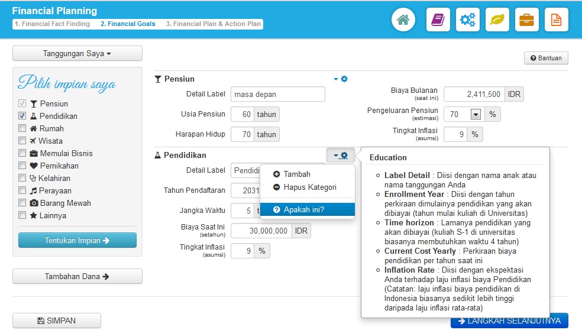Viewport: 582px width, 330px height.
Task: Switch to Financial Plan & Action Plan step
Action: point(213,24)
